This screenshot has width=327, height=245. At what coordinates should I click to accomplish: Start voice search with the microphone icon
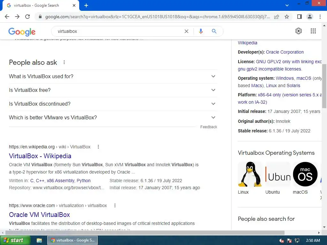(x=201, y=31)
